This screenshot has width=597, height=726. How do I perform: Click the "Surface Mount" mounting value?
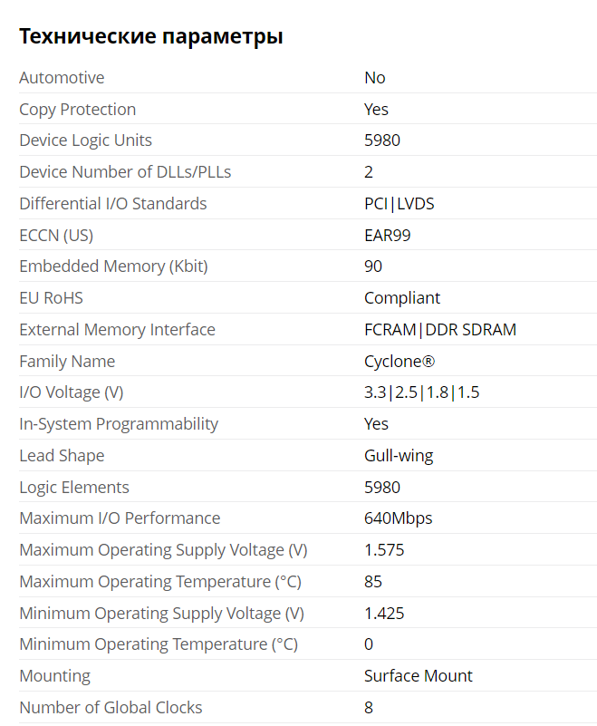(418, 676)
